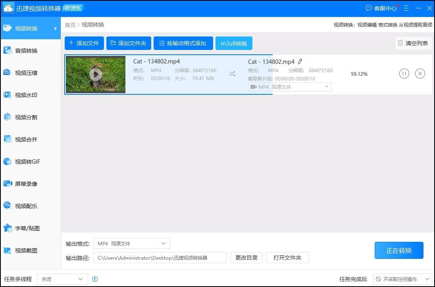Click the output path input field
This screenshot has height=287, width=435.
coord(160,258)
